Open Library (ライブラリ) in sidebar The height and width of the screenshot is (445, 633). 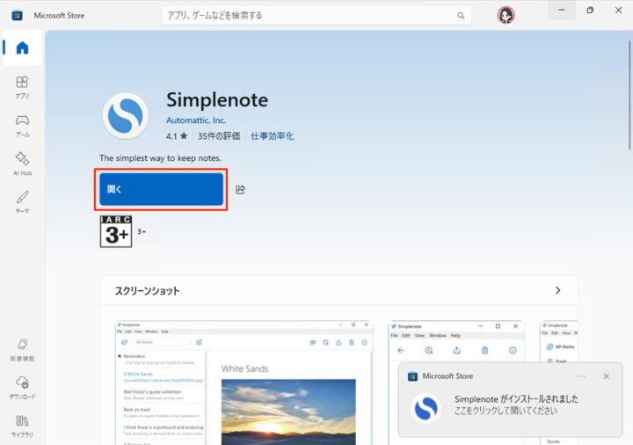click(22, 425)
